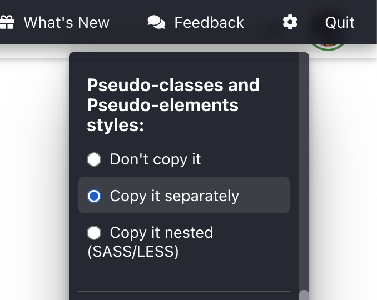Select the Don't copy it radio button
This screenshot has width=377, height=300.
pos(94,159)
